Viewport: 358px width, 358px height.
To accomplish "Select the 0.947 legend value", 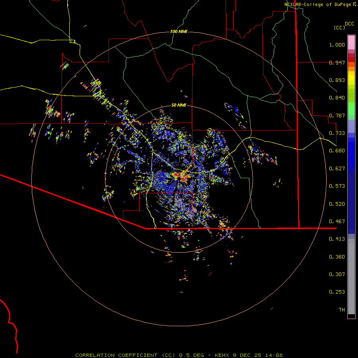I will tap(337, 62).
